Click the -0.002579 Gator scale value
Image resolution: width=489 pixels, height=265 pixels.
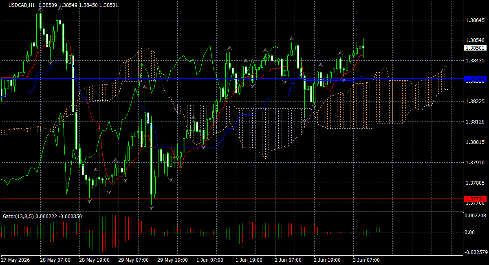(476, 253)
